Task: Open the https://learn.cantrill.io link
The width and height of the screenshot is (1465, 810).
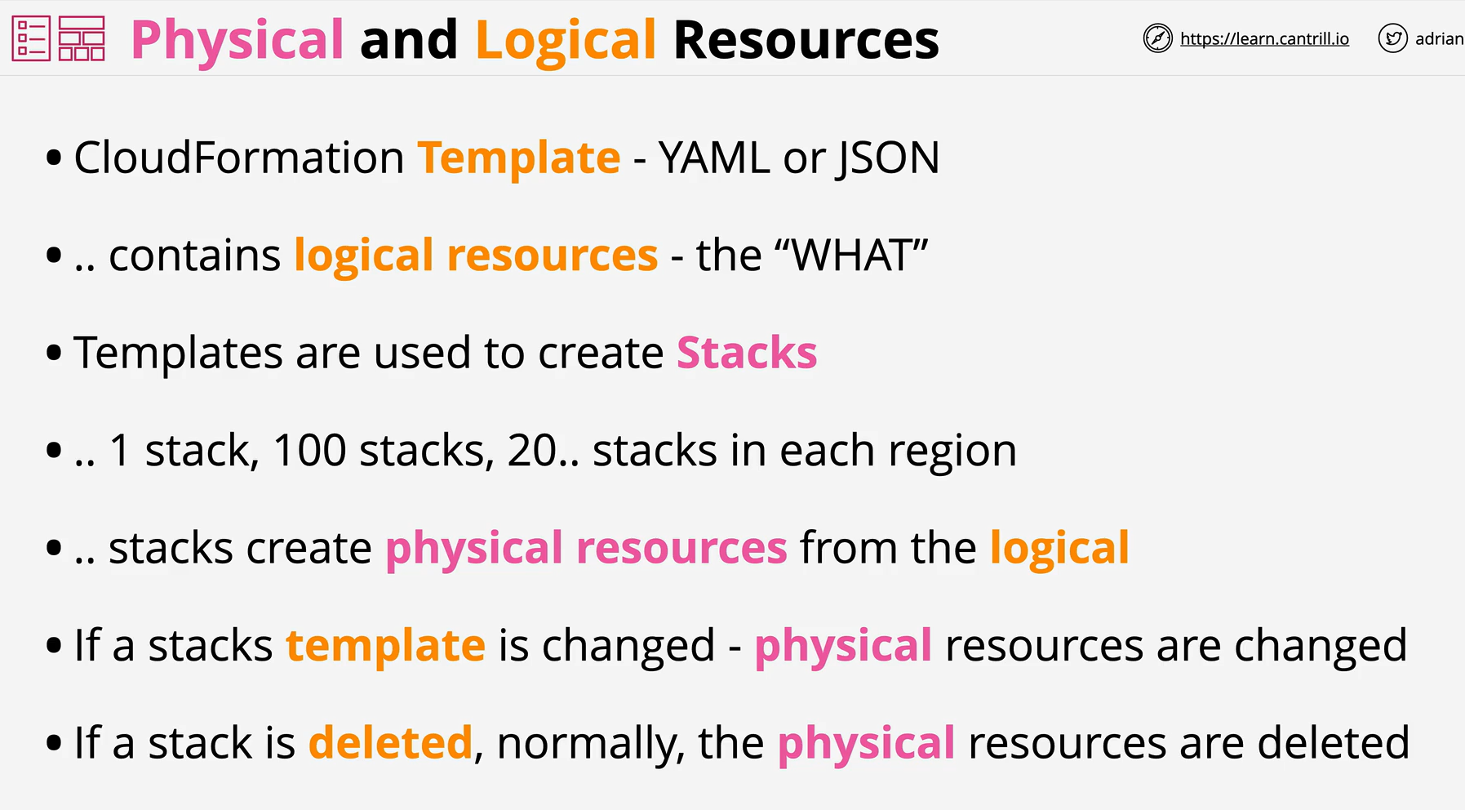Action: coord(1264,38)
